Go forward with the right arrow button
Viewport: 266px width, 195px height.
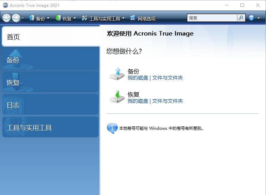pyautogui.click(x=16, y=18)
